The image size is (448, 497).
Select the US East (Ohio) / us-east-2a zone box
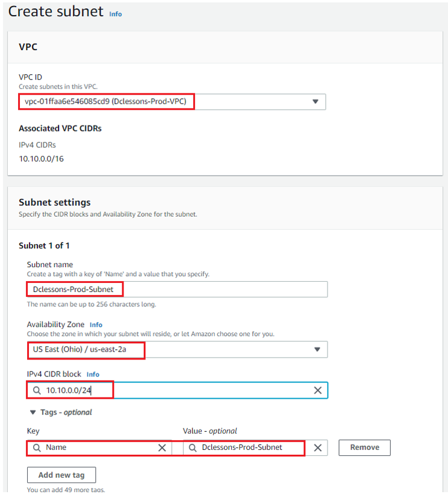coord(177,349)
